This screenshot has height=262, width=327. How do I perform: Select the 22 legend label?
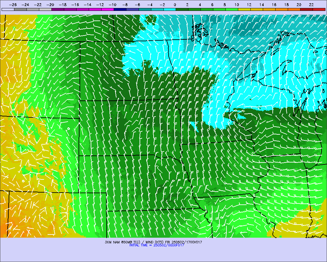click(311, 5)
